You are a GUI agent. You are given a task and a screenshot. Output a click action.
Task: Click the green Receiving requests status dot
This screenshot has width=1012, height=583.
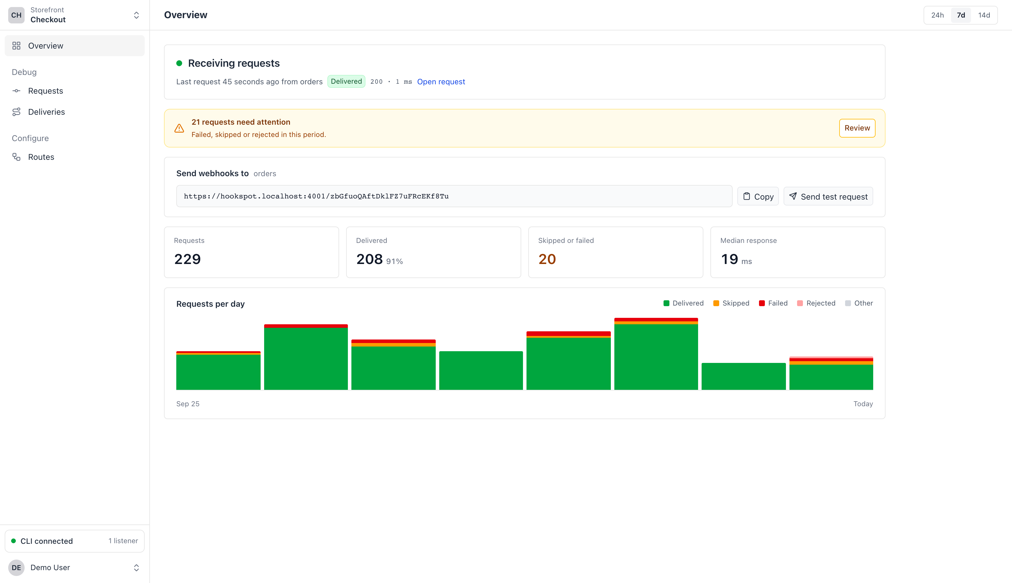[179, 63]
